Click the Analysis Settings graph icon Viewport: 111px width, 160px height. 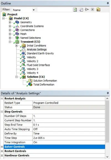click(x=24, y=49)
